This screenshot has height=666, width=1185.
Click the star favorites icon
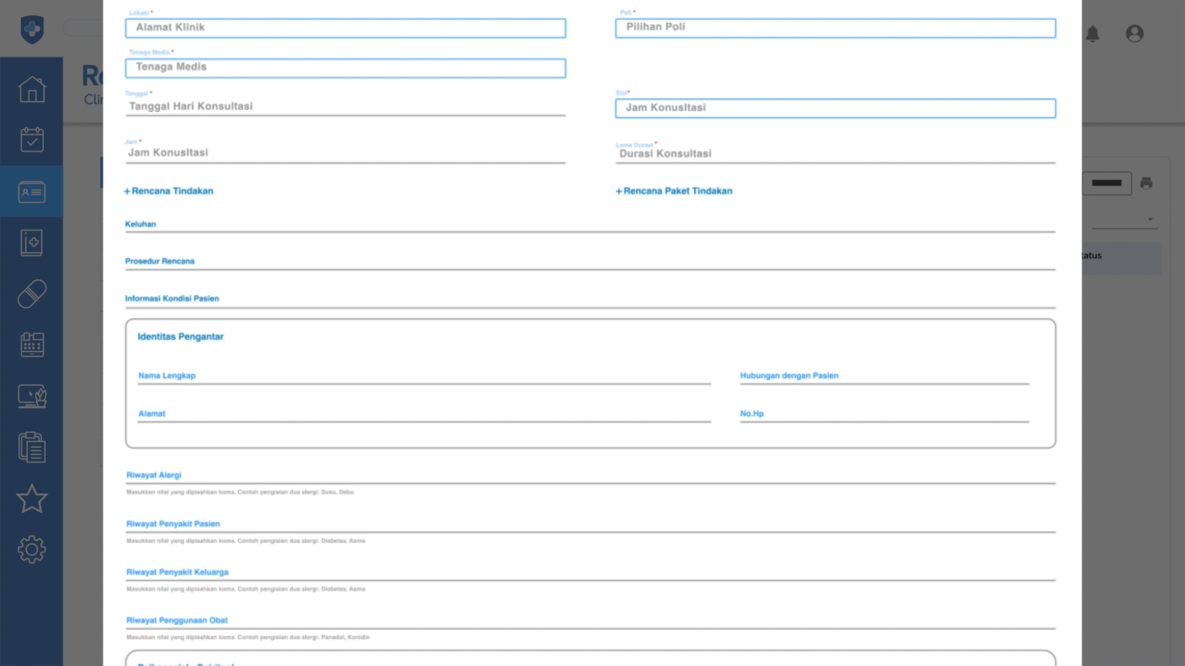click(32, 499)
